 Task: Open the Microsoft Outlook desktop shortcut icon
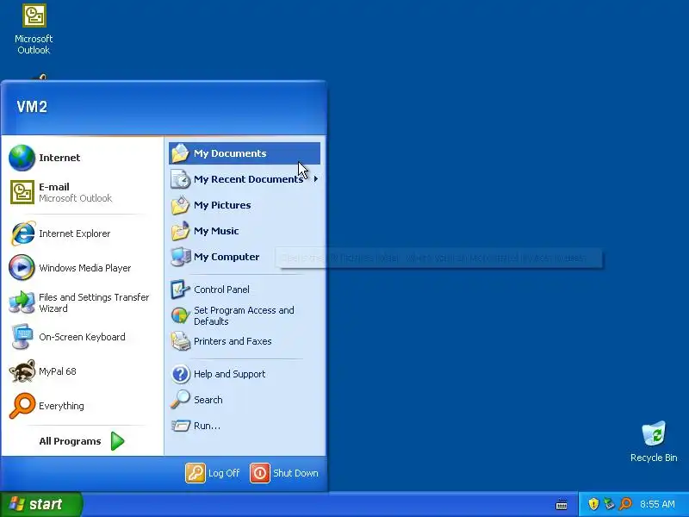pyautogui.click(x=34, y=16)
